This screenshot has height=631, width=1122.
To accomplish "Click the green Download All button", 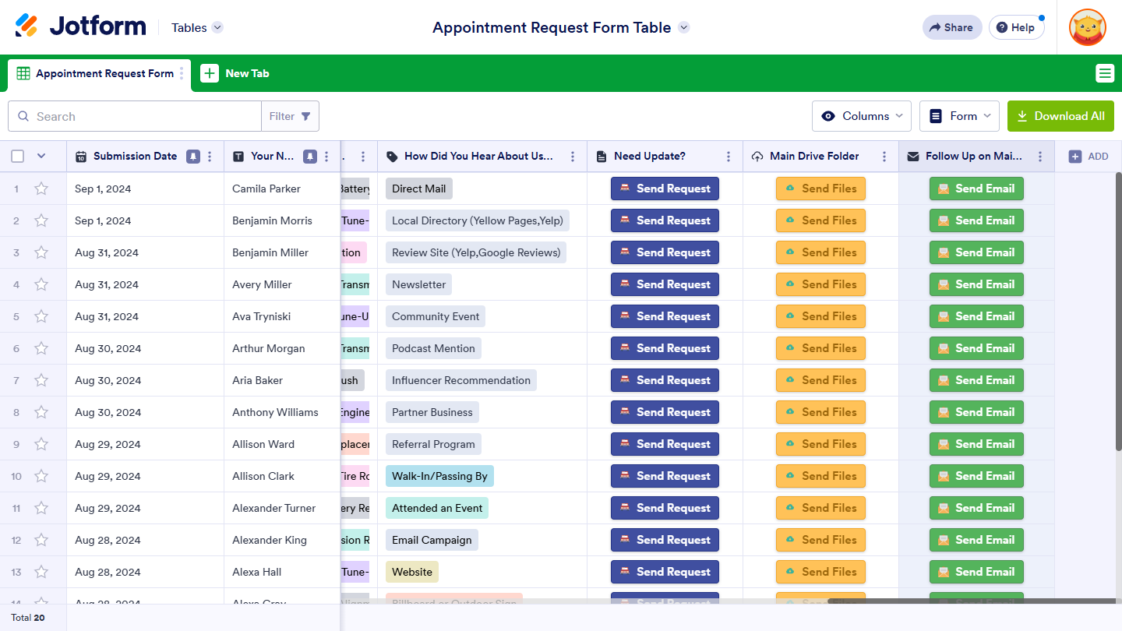I will click(x=1060, y=116).
